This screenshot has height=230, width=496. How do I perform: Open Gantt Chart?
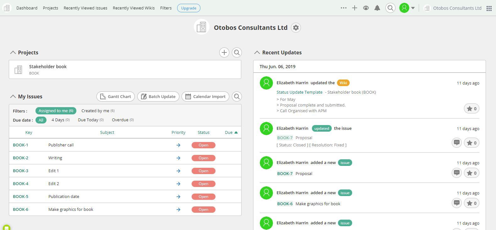(116, 96)
